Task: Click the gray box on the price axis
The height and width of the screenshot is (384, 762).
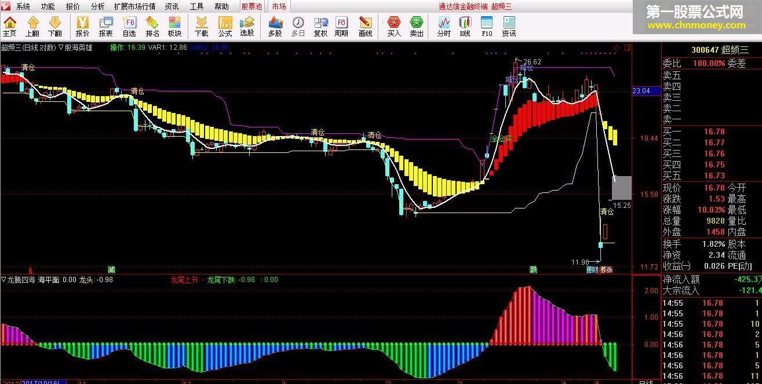Action: [622, 187]
